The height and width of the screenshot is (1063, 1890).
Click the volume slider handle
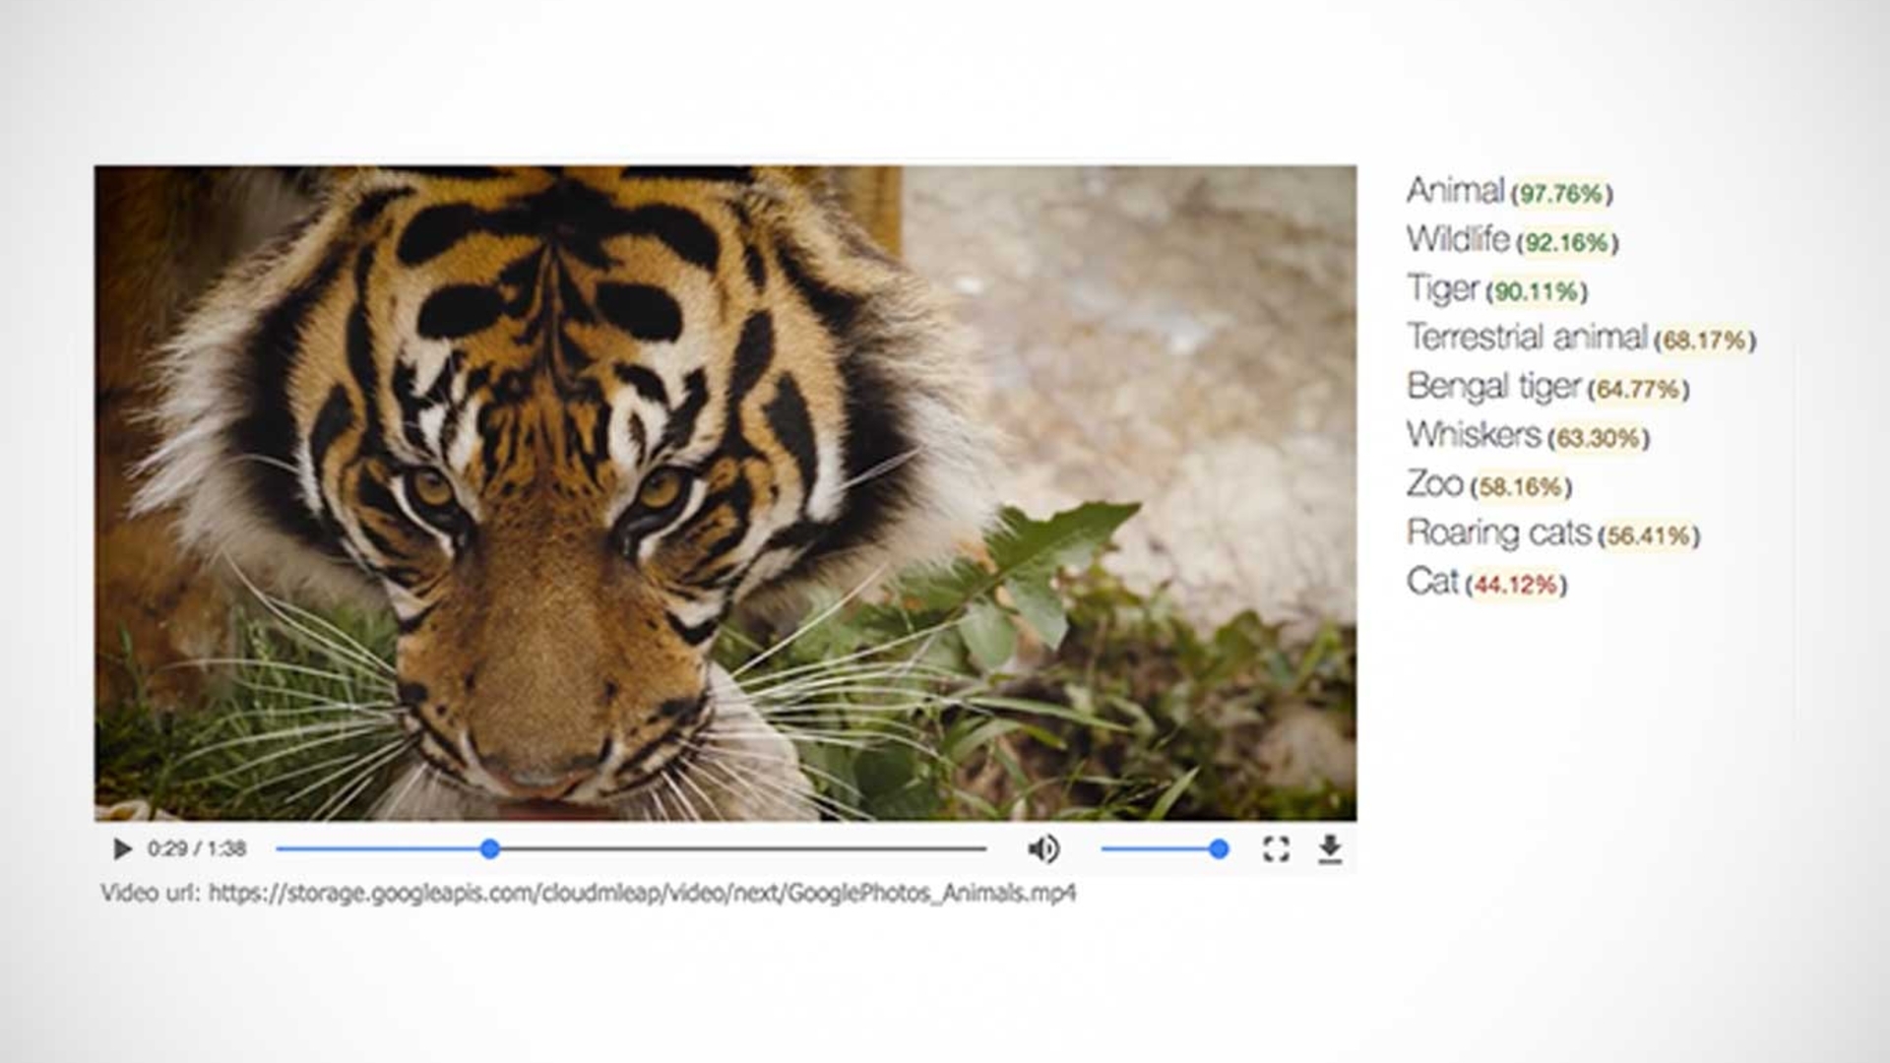(1219, 848)
